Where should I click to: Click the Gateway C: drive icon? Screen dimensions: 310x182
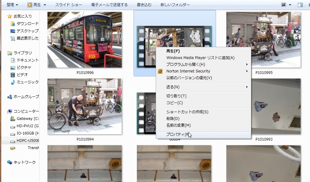[13, 119]
